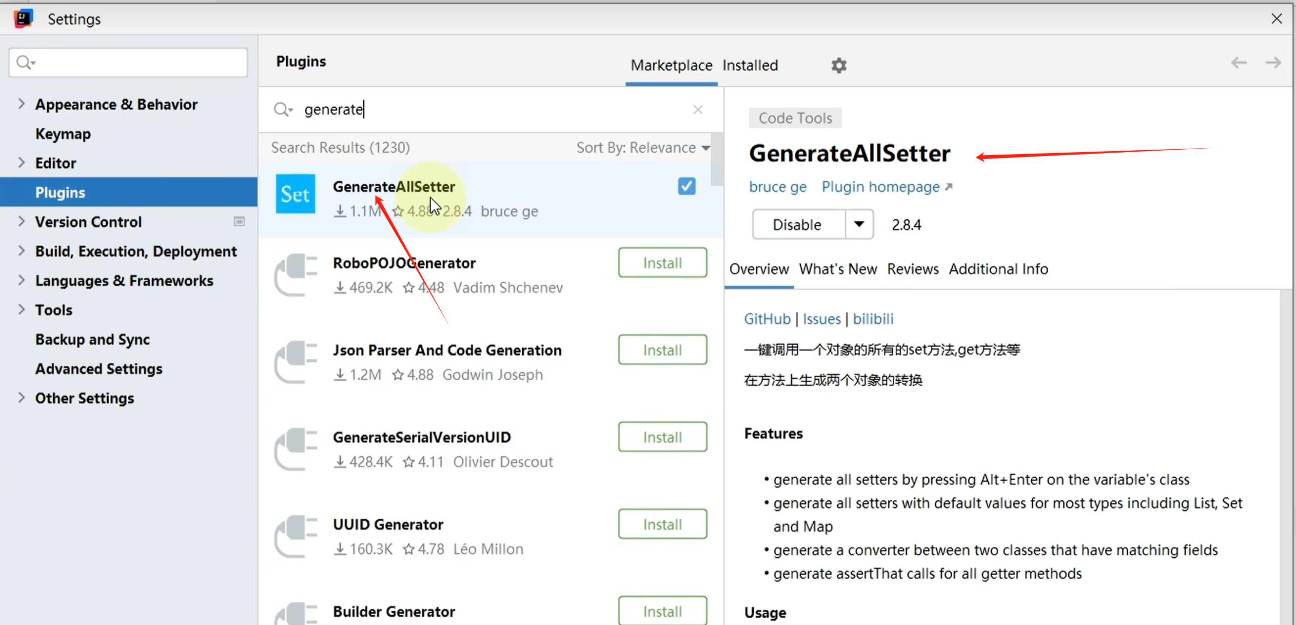Clear the plugin search text
Viewport: 1296px width, 625px height.
pos(698,110)
